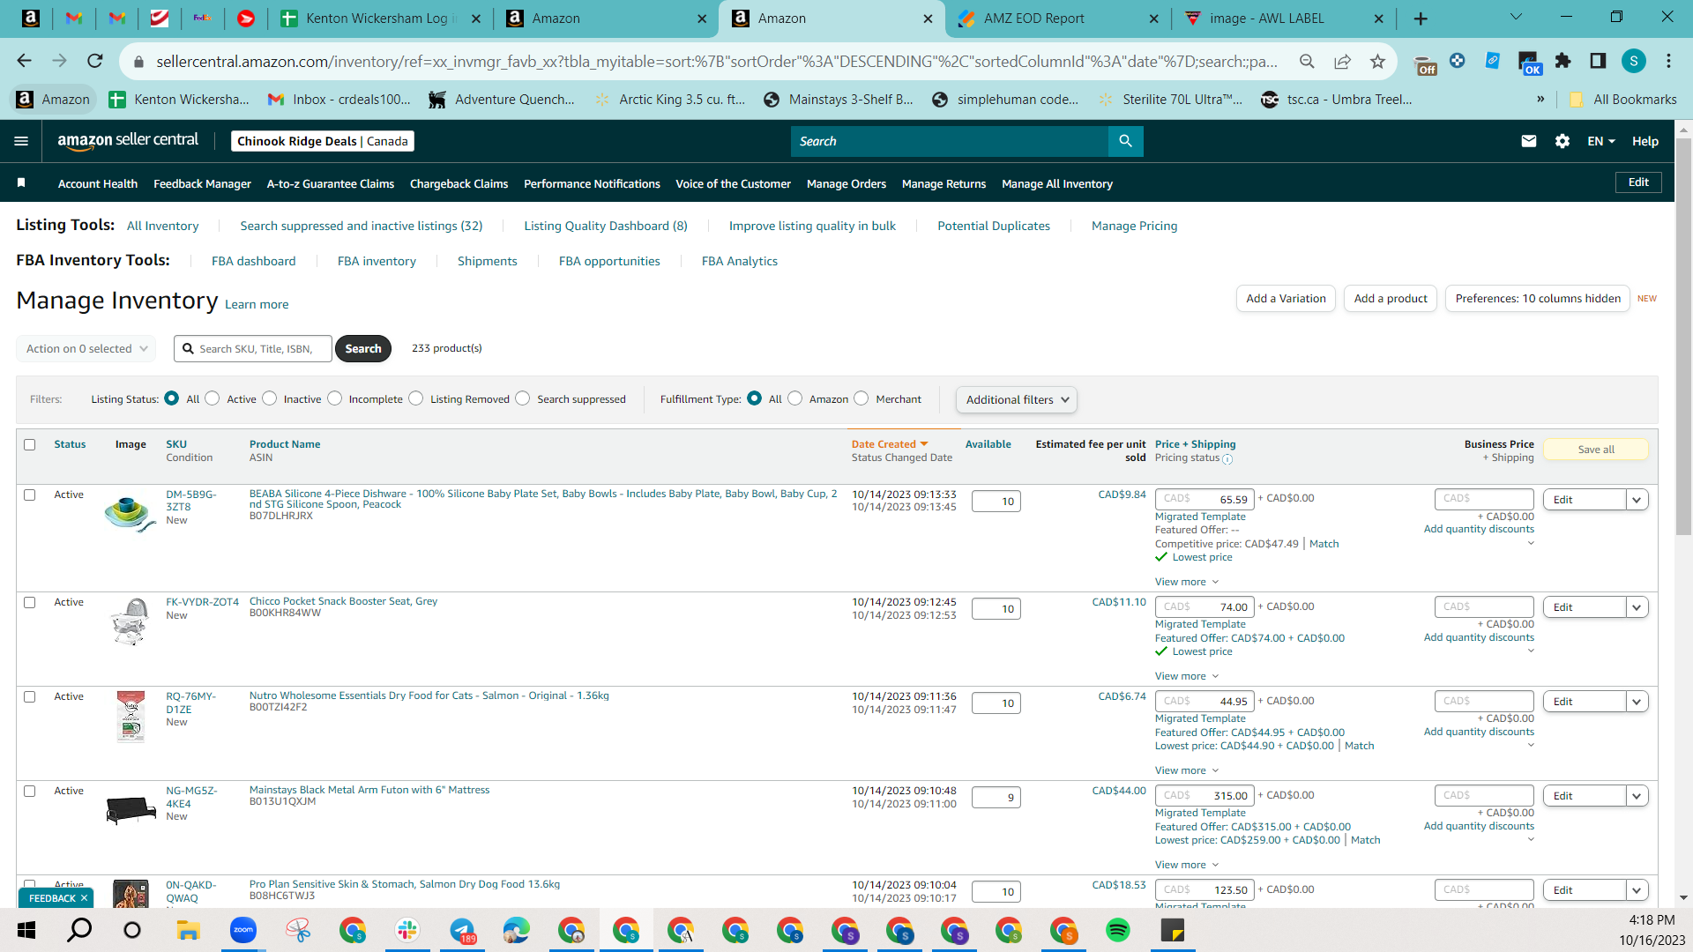This screenshot has width=1693, height=952.
Task: Click the share page icon in address bar
Action: click(x=1342, y=61)
